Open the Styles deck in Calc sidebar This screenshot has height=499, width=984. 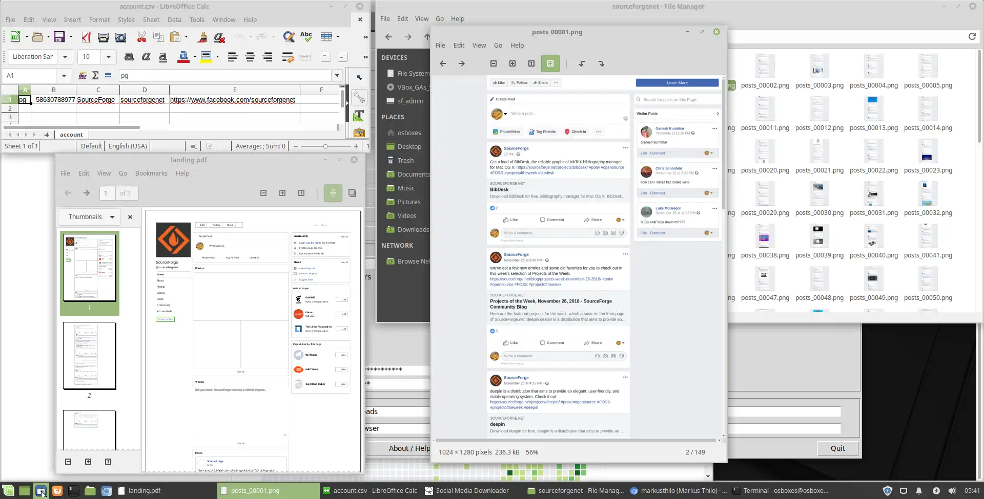point(359,115)
